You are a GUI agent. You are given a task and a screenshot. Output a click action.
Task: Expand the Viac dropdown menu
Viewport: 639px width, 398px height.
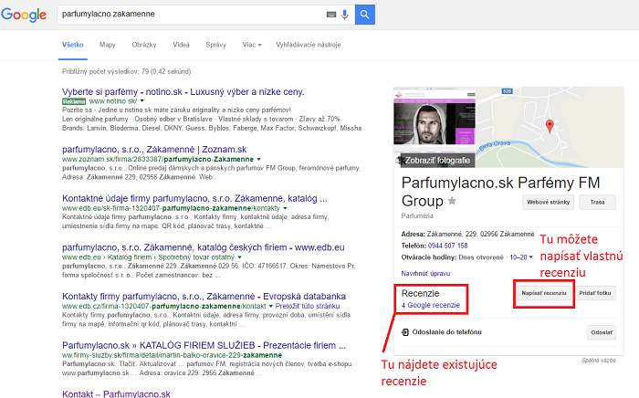click(252, 45)
